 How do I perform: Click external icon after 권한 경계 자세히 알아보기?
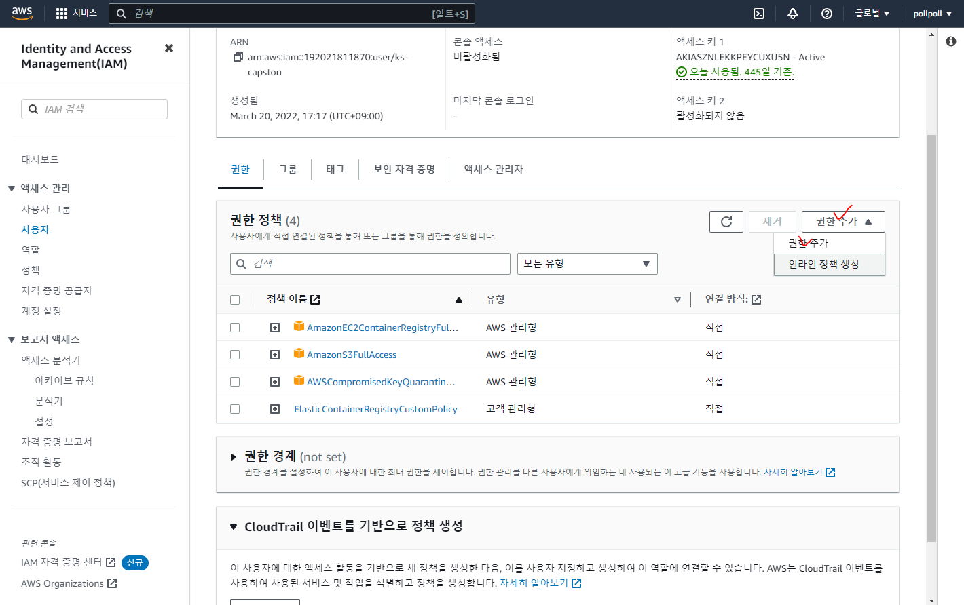point(830,472)
